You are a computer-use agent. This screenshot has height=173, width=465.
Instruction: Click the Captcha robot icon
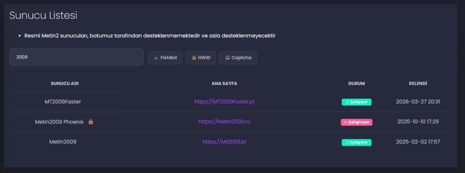(228, 58)
